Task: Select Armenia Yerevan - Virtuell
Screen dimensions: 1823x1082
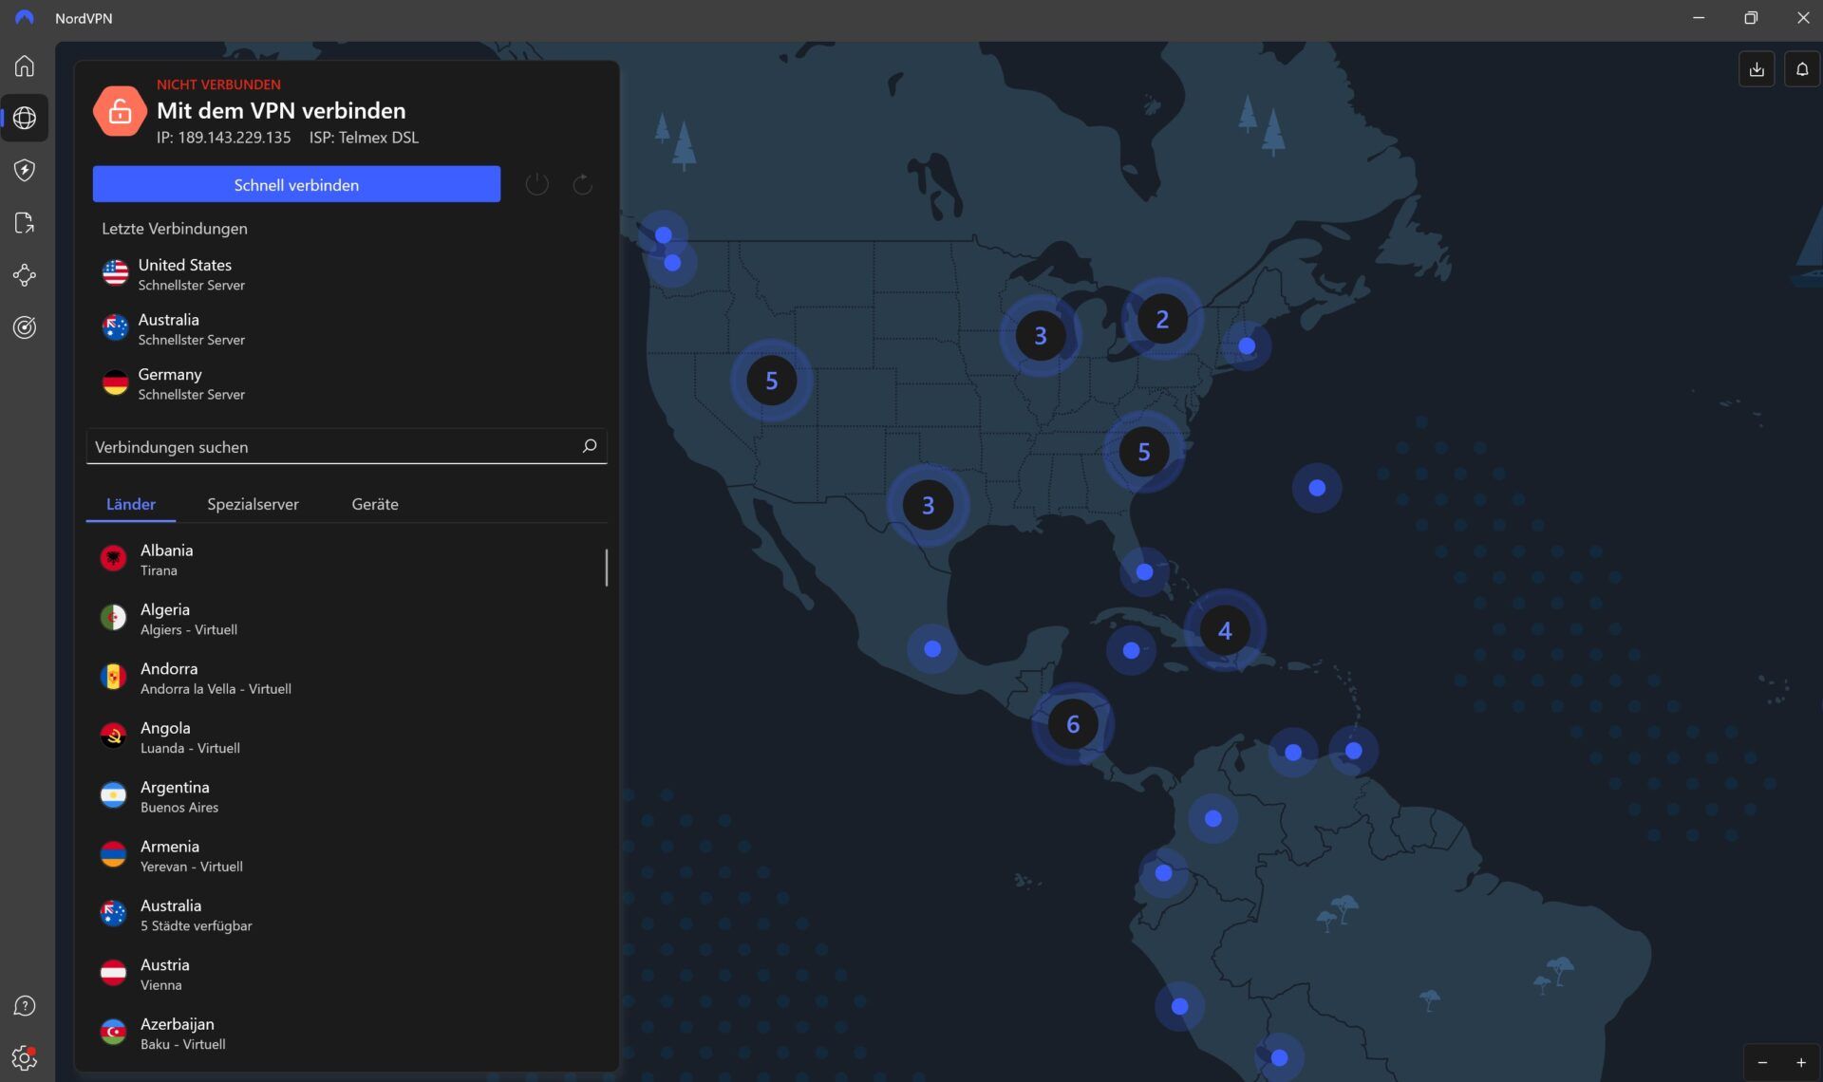Action: [x=347, y=856]
